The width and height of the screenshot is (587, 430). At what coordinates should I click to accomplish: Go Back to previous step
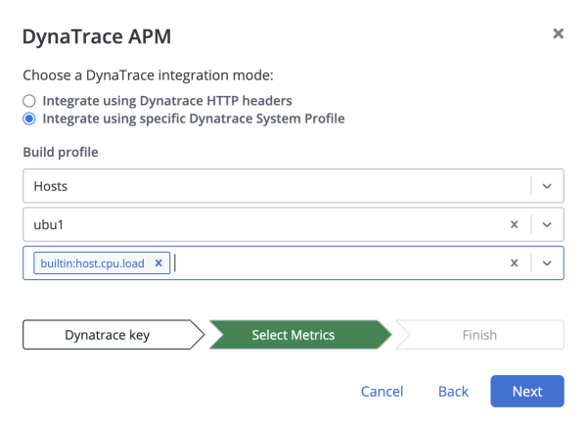click(x=453, y=392)
